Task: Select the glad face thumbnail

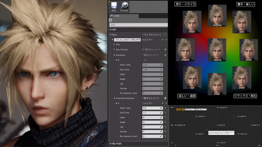Action: click(241, 22)
